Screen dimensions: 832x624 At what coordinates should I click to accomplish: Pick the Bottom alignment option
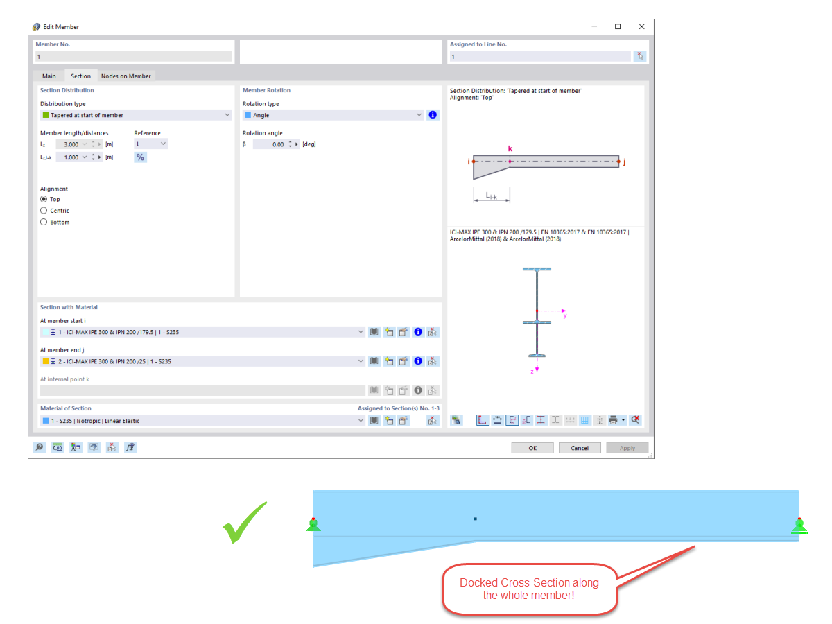[42, 222]
